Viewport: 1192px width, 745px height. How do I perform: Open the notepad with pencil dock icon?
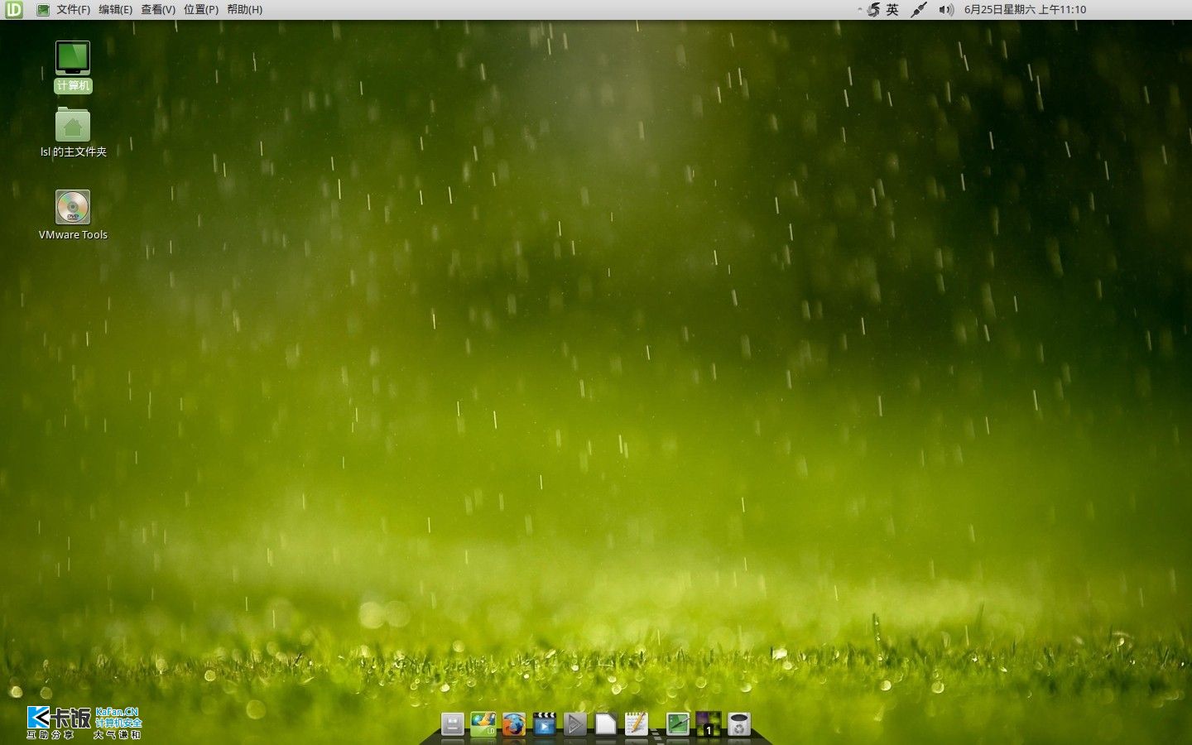click(637, 724)
